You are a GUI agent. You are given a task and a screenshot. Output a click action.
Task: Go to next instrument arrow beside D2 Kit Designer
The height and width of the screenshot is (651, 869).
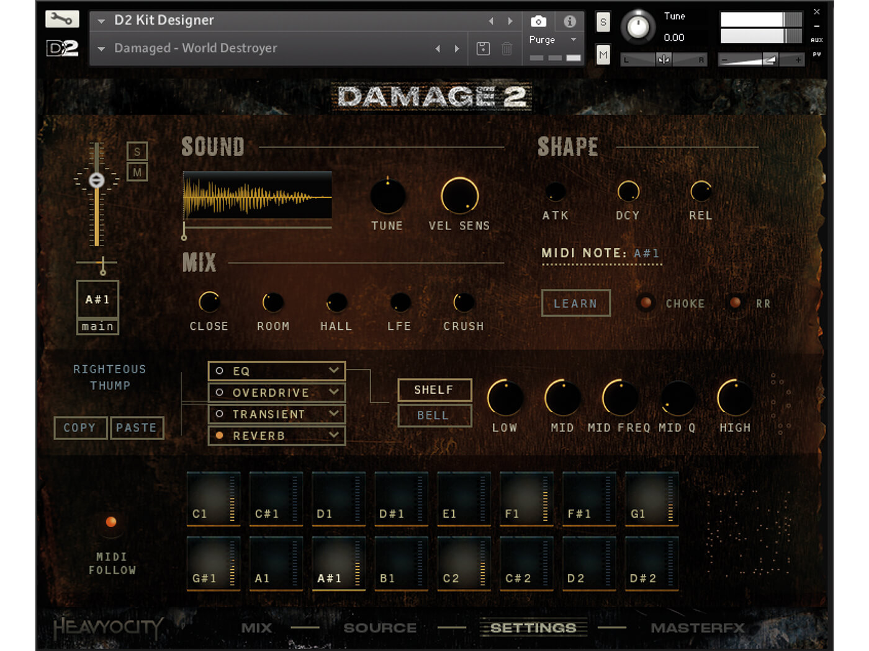click(510, 21)
